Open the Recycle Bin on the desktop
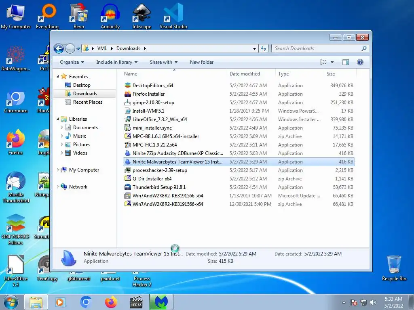The width and height of the screenshot is (414, 310). pyautogui.click(x=394, y=268)
